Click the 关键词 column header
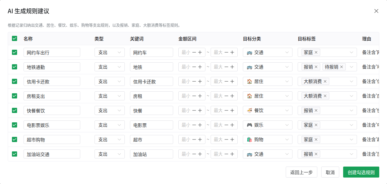The width and height of the screenshot is (387, 184). pos(137,39)
